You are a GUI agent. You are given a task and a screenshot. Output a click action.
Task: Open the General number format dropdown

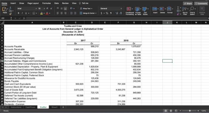pyautogui.click(x=121, y=9)
